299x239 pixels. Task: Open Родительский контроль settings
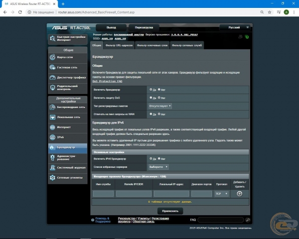coord(68,87)
